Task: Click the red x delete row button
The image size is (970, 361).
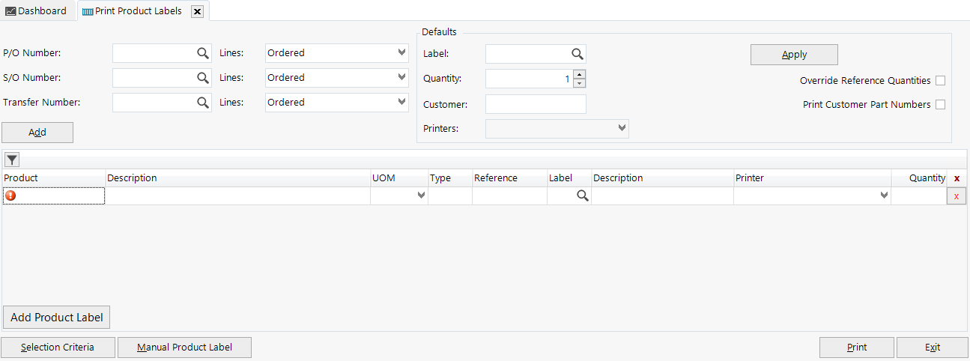Action: [x=956, y=196]
